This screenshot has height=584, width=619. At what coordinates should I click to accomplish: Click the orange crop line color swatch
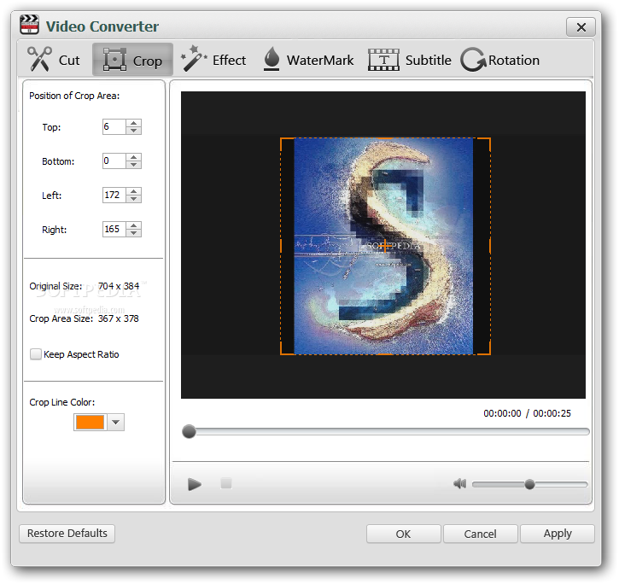coord(90,422)
